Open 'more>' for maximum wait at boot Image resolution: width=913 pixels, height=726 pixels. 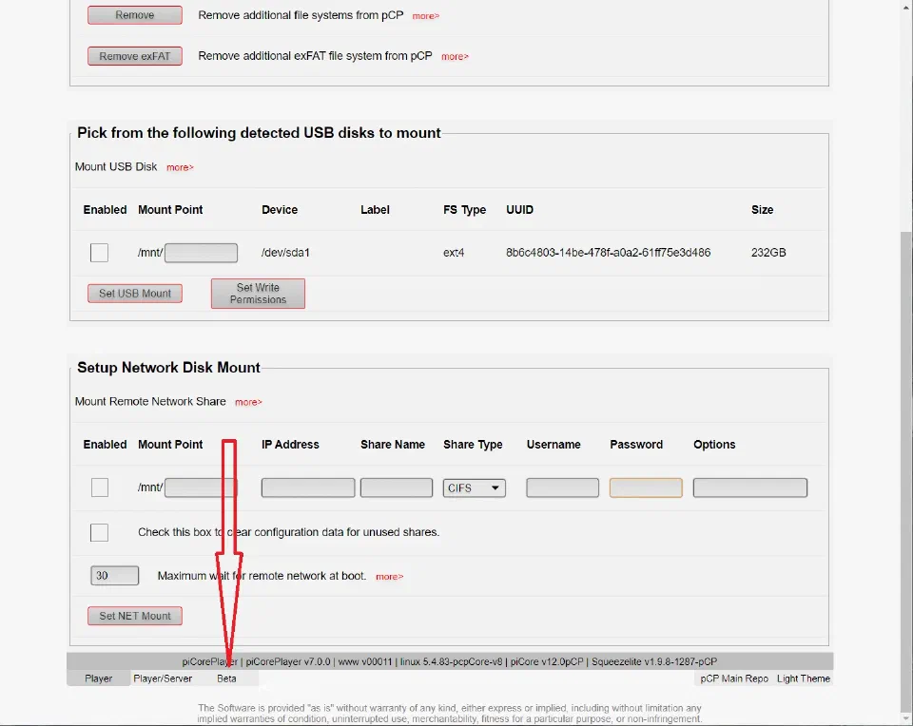click(x=390, y=577)
